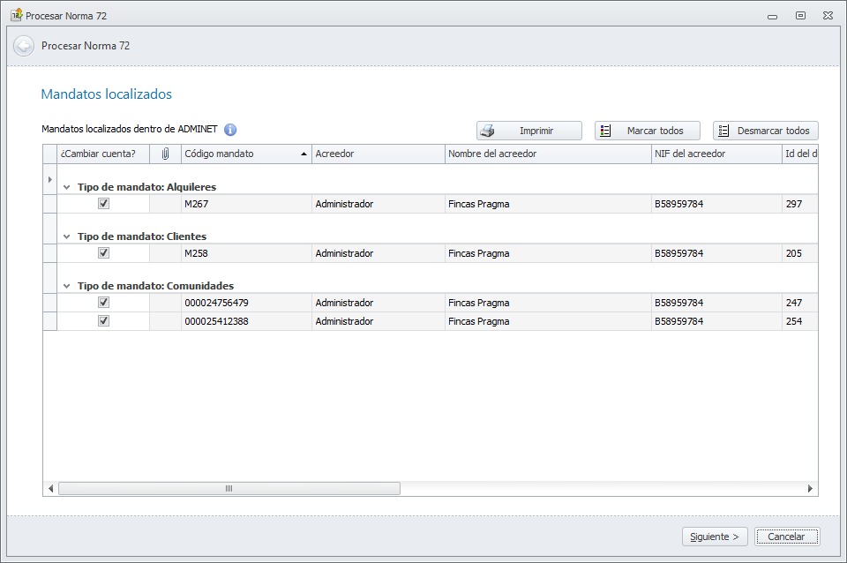The height and width of the screenshot is (563, 847).
Task: Click the horizontal scrollbar right arrow
Action: (810, 488)
